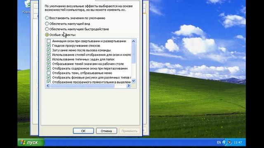Click the vertical scrollbar thumb in effects list
Screen dimensions: 264x148
pos(134,53)
